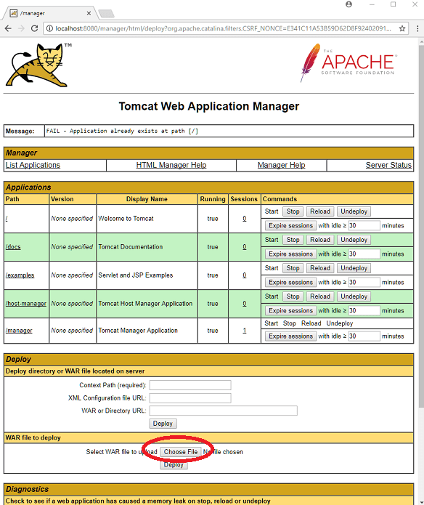Click Choose File to select WAR
This screenshot has height=505, width=424.
[181, 452]
